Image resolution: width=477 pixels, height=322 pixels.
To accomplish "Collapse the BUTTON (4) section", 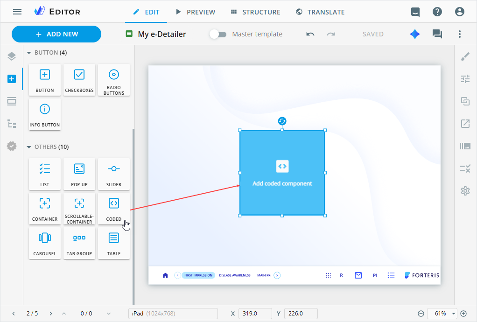I will coord(29,53).
